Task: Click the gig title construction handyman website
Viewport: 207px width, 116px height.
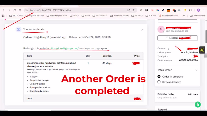Action: tap(52, 65)
